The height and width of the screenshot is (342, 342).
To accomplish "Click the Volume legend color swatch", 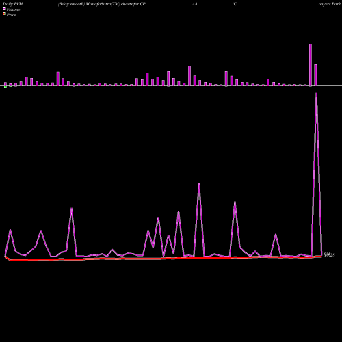I will tap(4, 8).
